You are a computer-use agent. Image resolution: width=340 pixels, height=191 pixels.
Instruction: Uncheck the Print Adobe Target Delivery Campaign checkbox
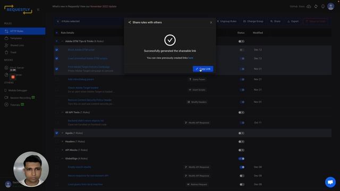(57, 69)
